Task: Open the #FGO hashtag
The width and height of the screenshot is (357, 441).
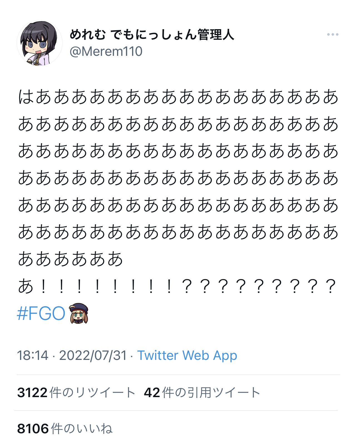Action: tap(41, 314)
